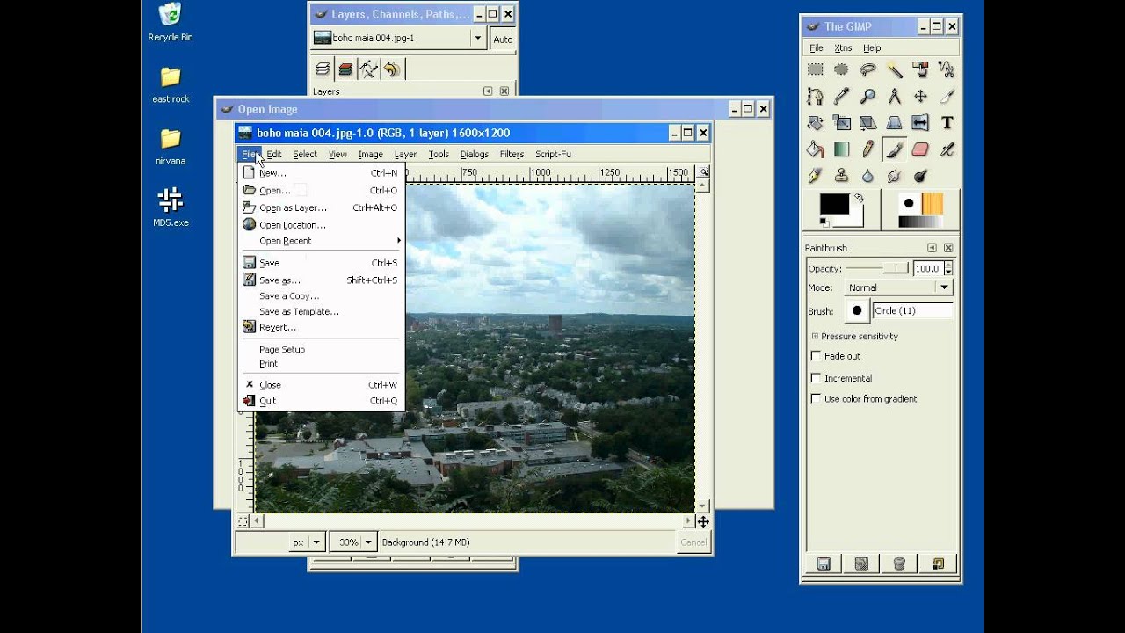Enable the Fade out checkbox
The height and width of the screenshot is (633, 1125).
coord(816,356)
